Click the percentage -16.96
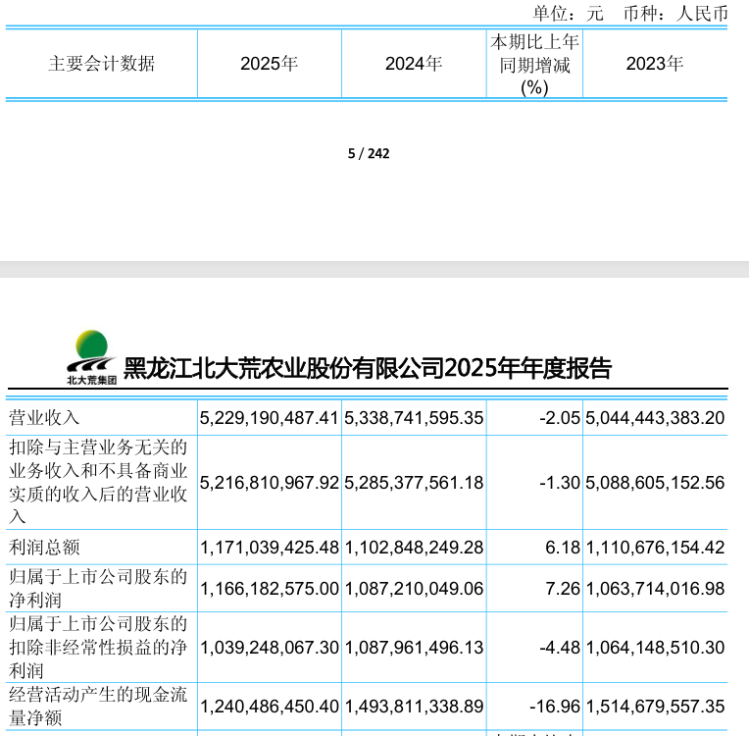Viewport: 749px width, 736px height. [x=555, y=707]
